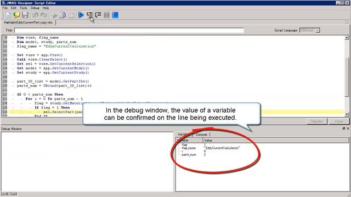Select the flag variable row
This screenshot has height=197, width=351.
[184, 144]
